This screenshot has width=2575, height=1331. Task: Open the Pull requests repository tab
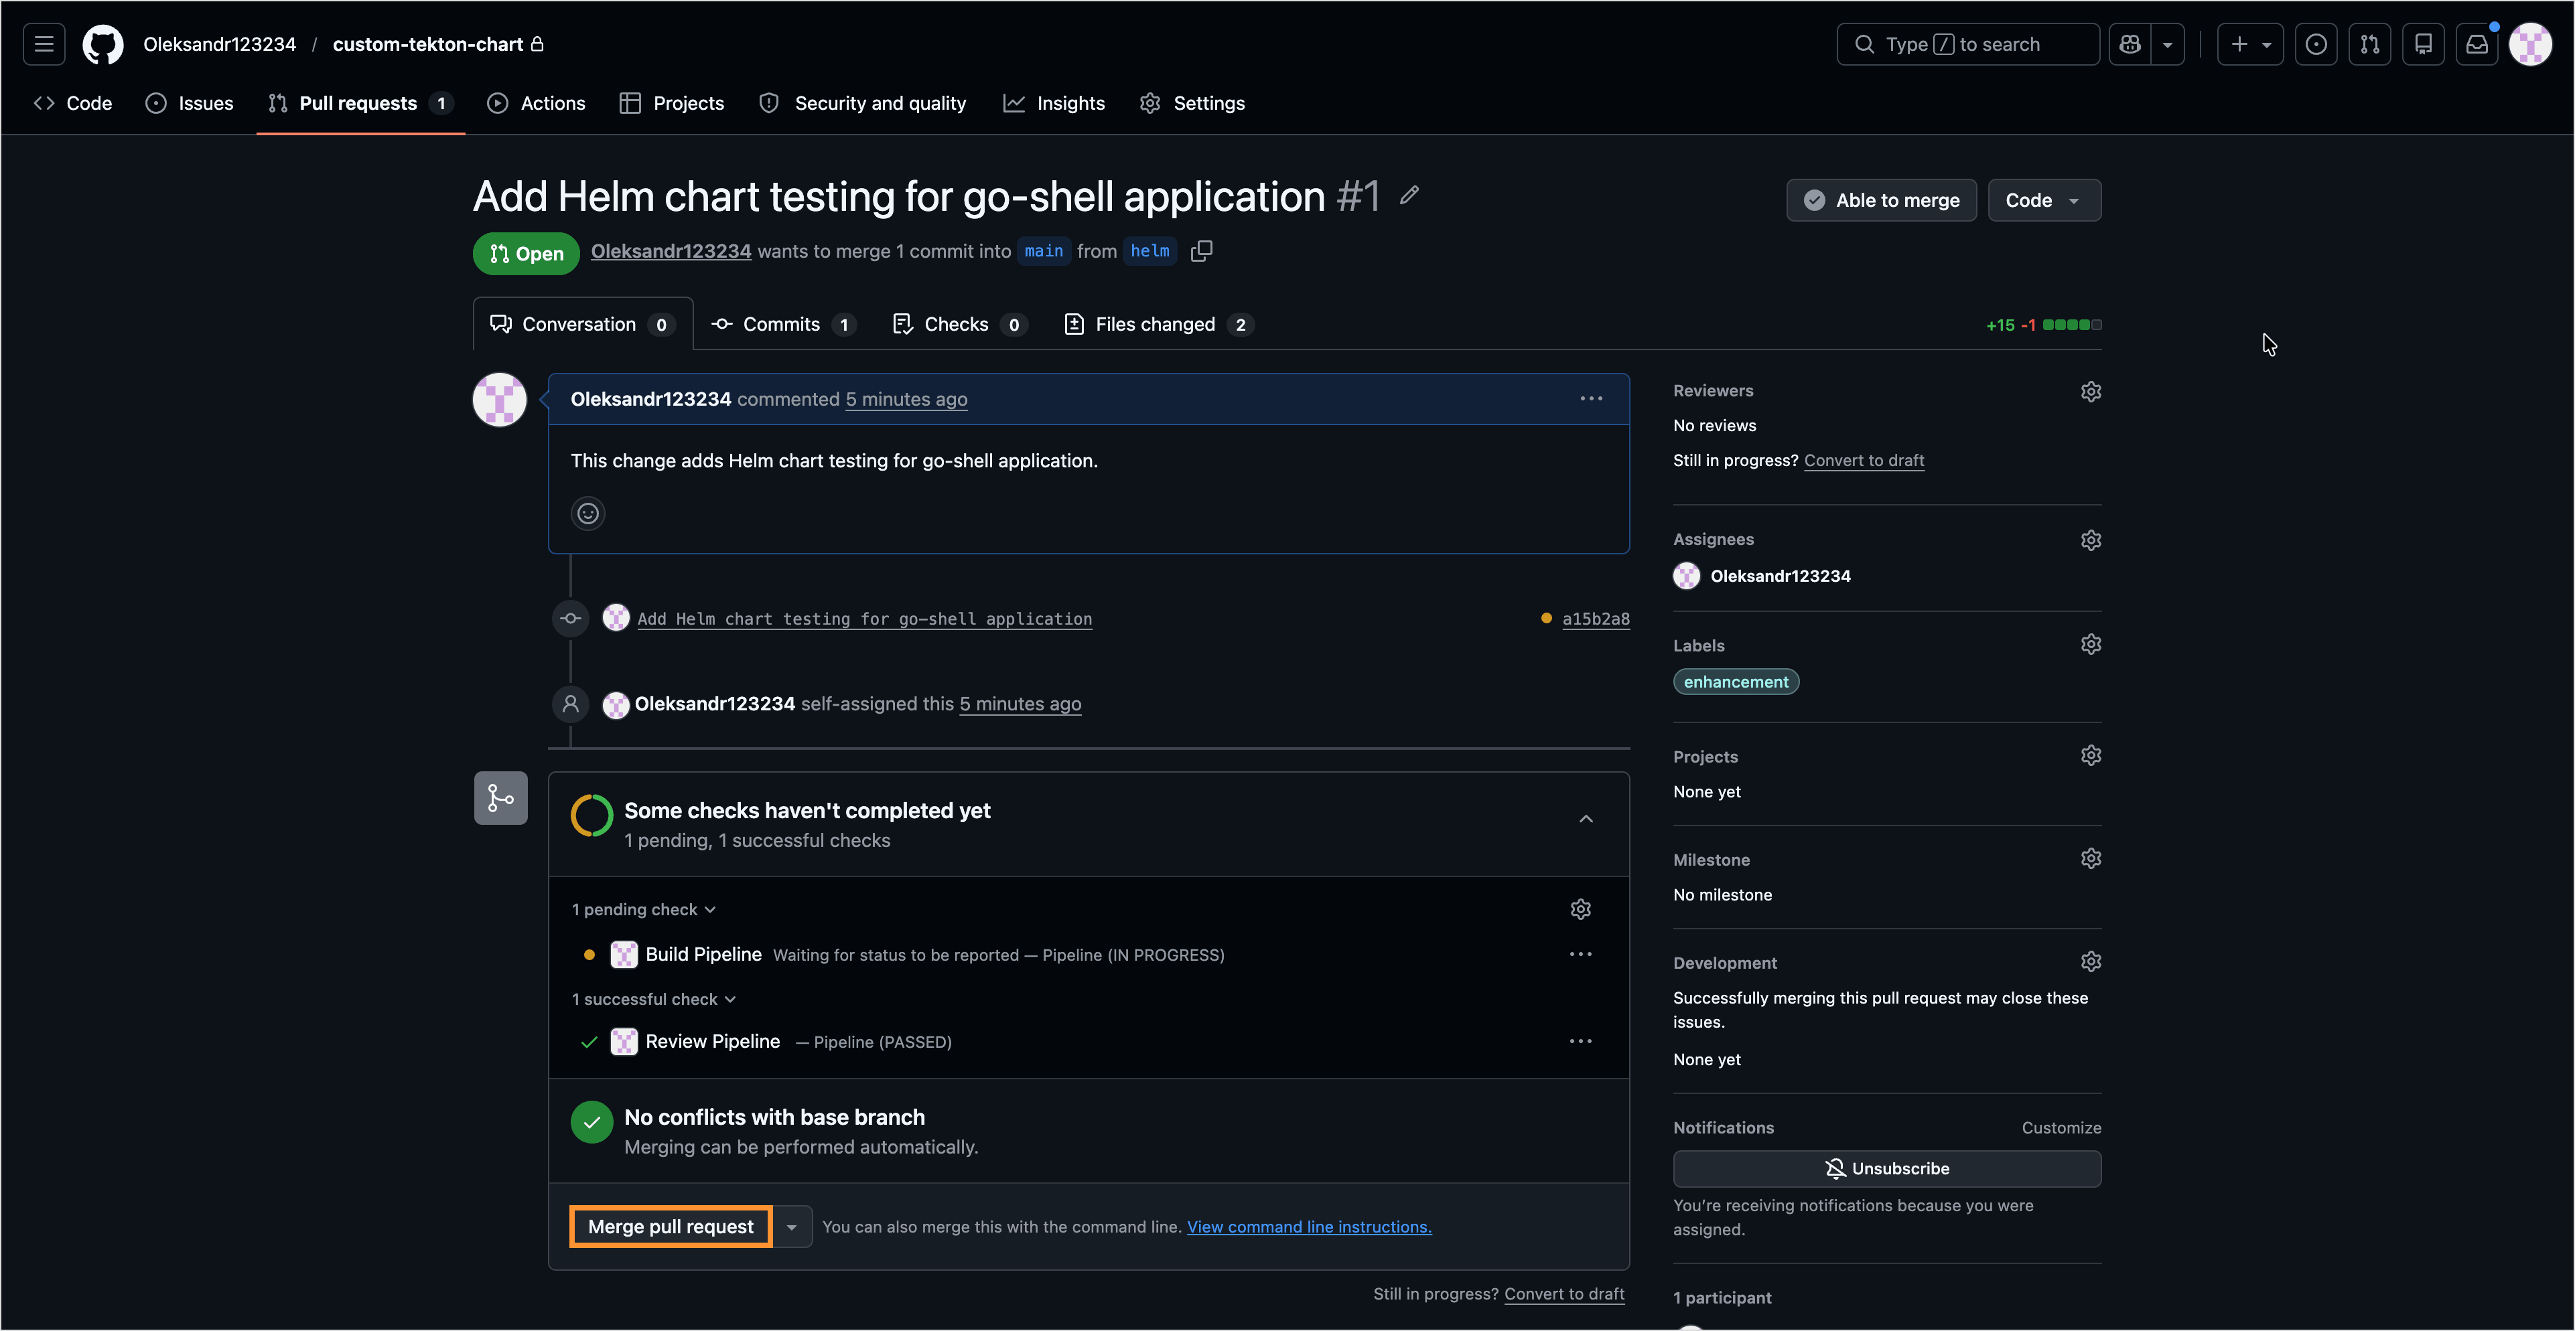pos(361,103)
